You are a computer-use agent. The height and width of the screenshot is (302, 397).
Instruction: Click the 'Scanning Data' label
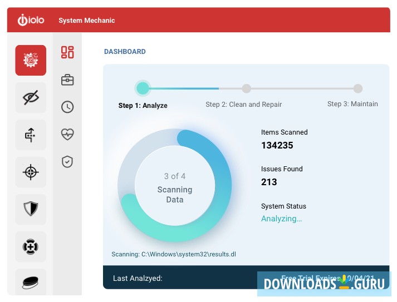175,195
